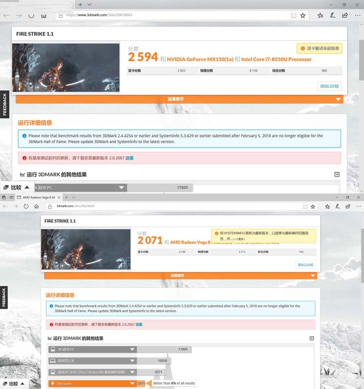Click Intel Core i7-8550U Processor link
364x389 pixels.
[x=276, y=59]
